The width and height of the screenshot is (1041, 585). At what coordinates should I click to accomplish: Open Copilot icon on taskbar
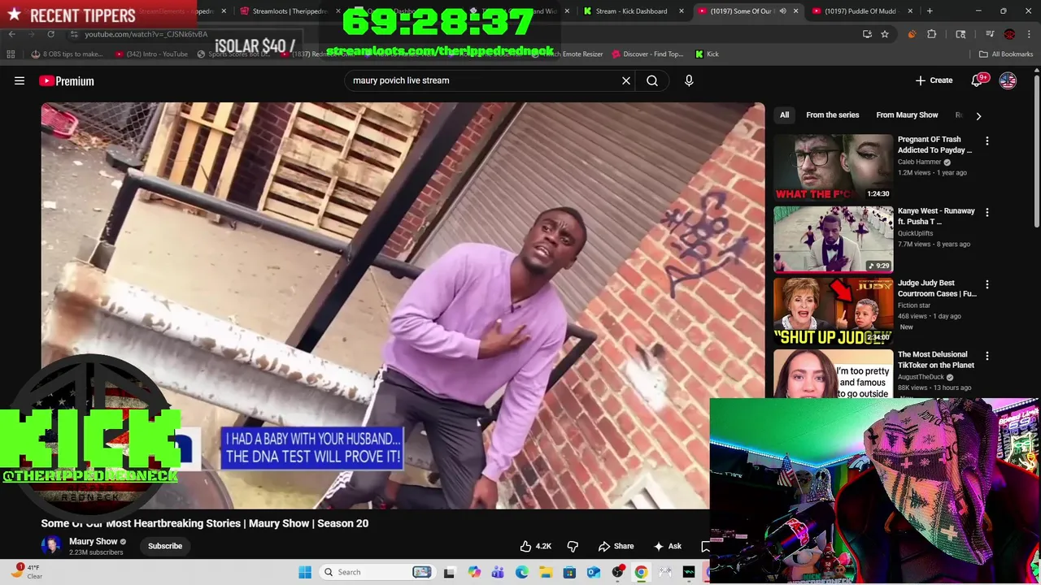(474, 572)
